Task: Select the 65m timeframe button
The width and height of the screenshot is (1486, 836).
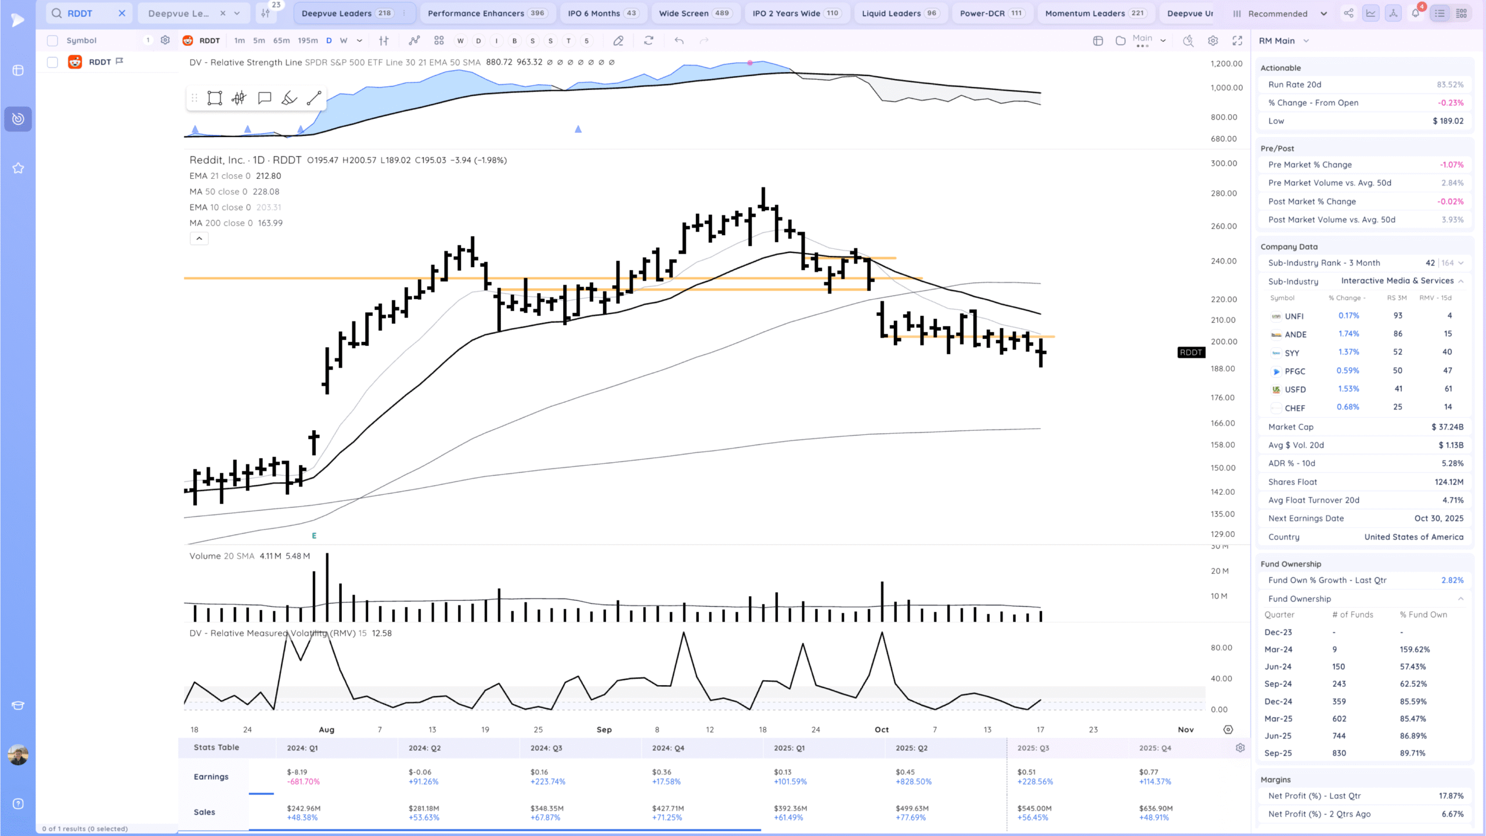Action: pyautogui.click(x=281, y=41)
